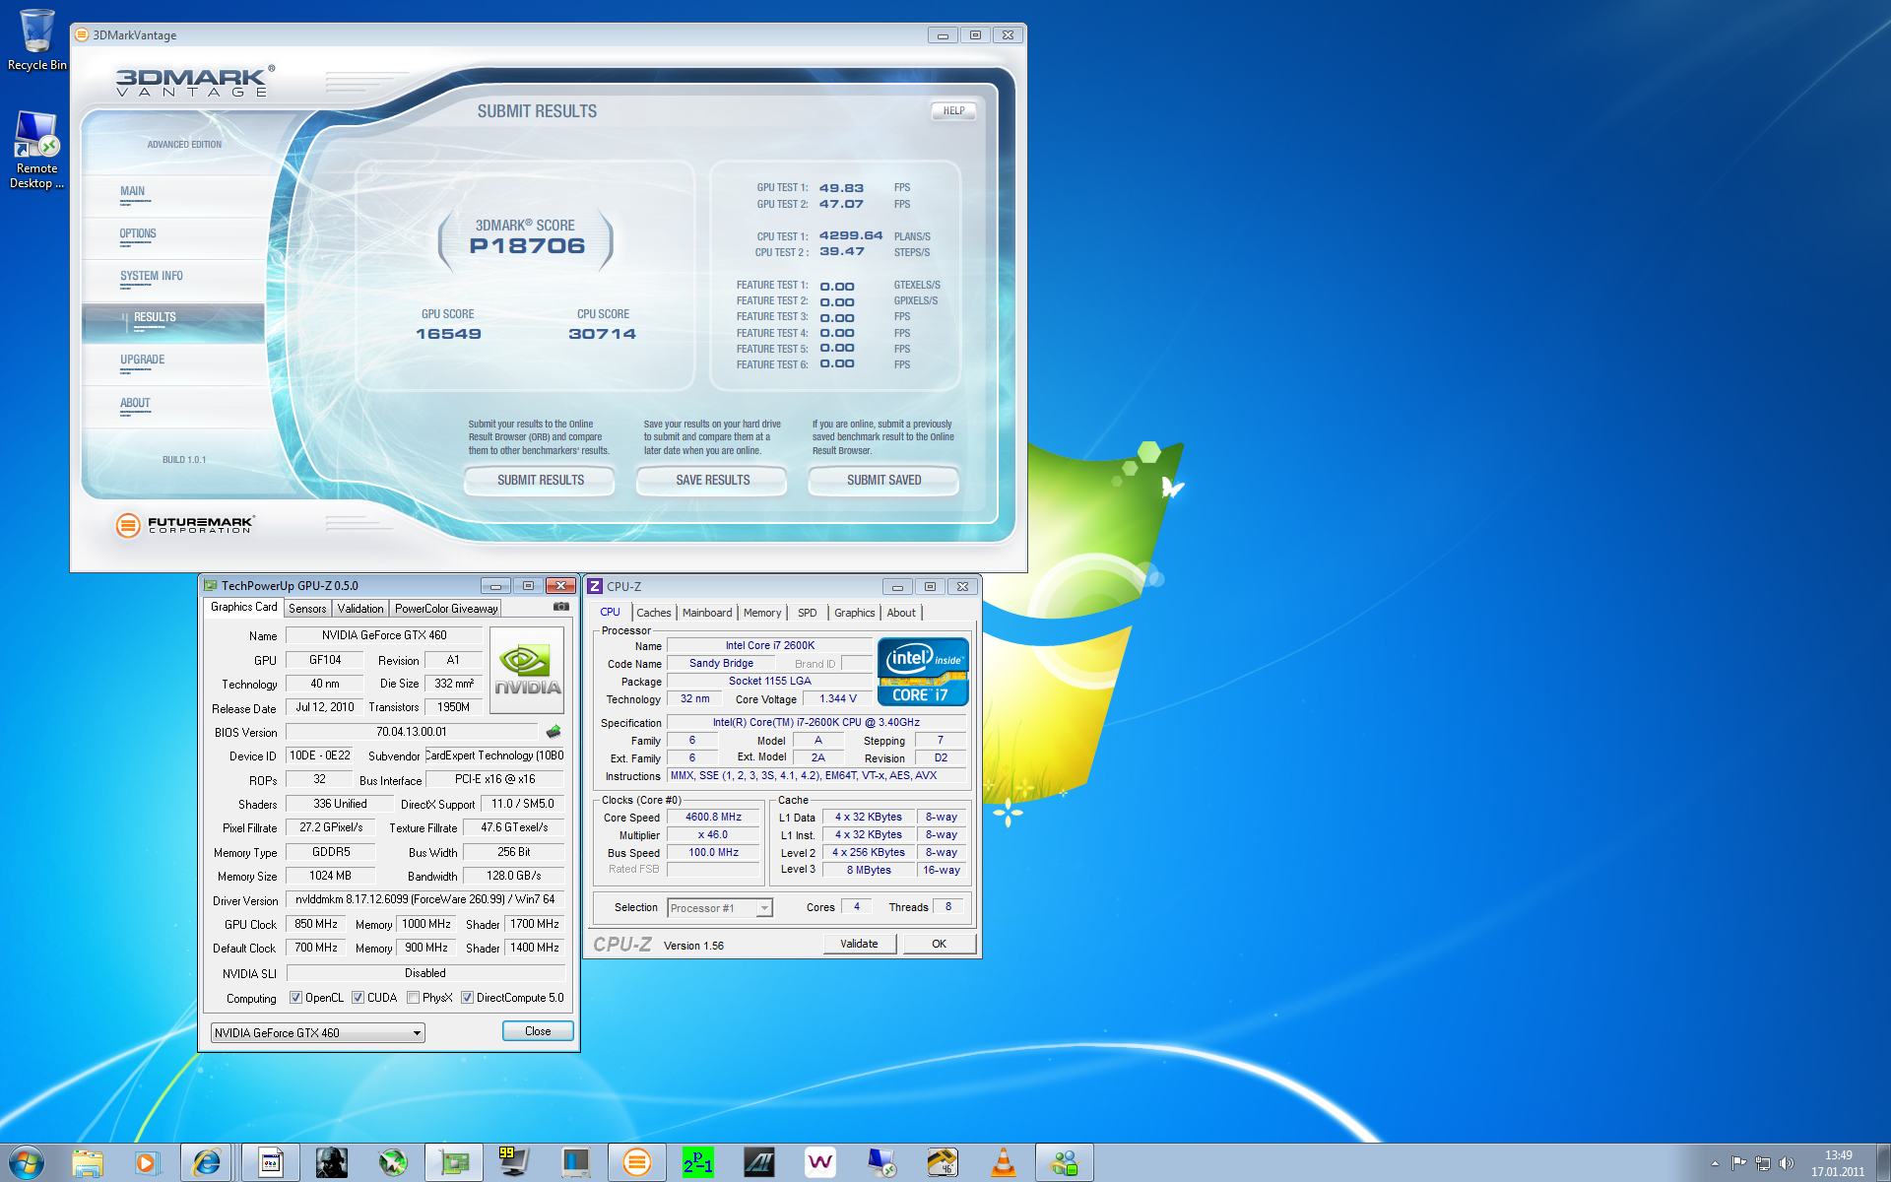
Task: Click the taskbar clock showing 13:49
Action: pyautogui.click(x=1838, y=1163)
